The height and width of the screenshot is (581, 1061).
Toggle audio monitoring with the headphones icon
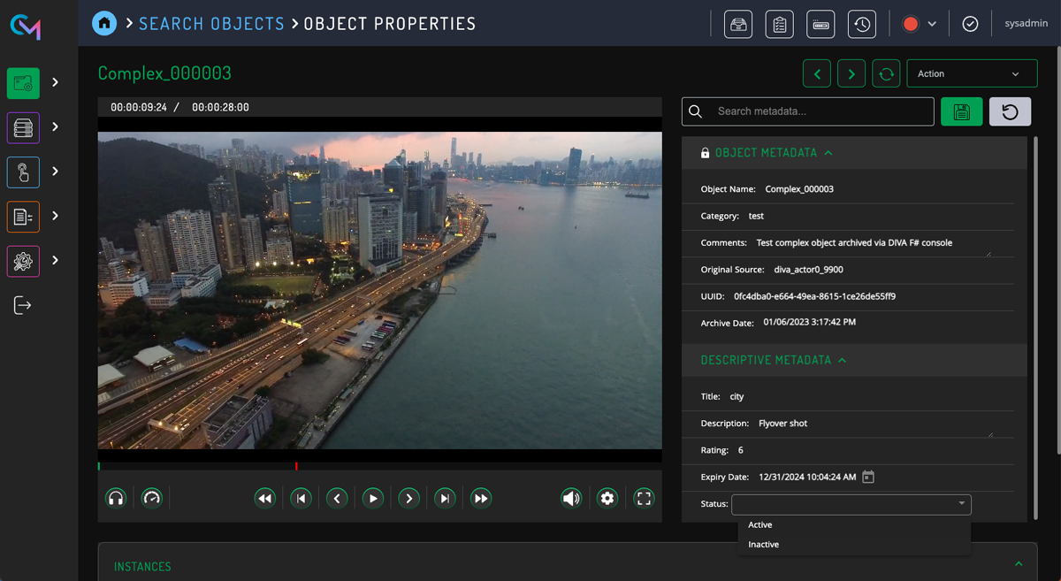pos(116,498)
